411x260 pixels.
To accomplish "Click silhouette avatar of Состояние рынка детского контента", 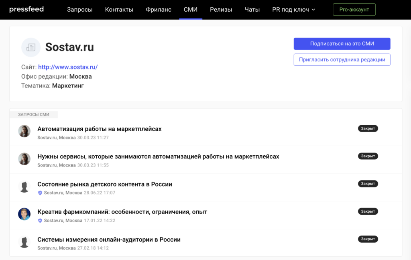I will (24, 187).
